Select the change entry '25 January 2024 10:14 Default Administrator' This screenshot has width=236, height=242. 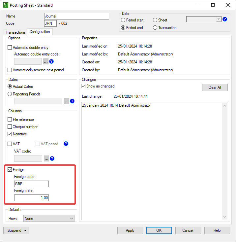point(116,105)
